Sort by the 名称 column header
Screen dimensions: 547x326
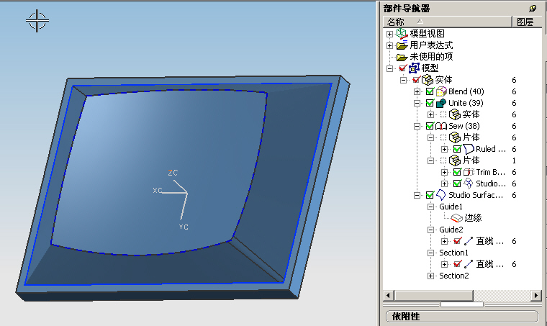[x=448, y=22]
